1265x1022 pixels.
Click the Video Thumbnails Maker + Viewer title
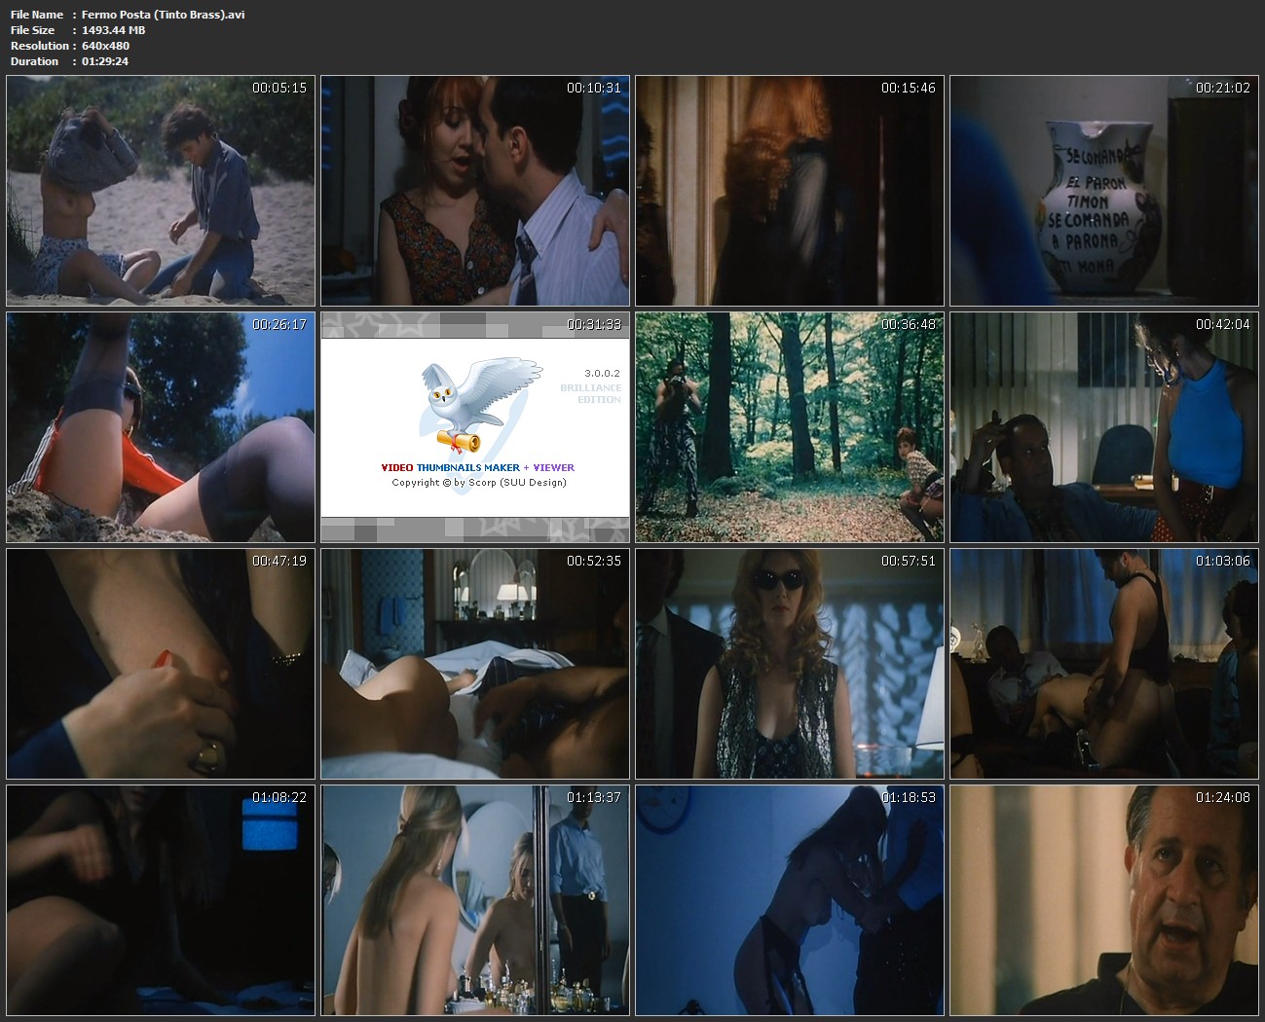(477, 467)
